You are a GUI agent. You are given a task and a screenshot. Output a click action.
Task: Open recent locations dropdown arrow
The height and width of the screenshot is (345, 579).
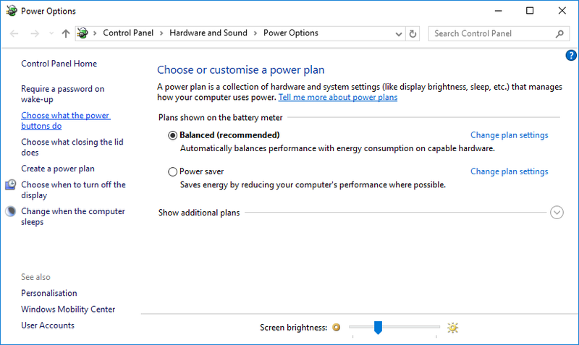[51, 33]
